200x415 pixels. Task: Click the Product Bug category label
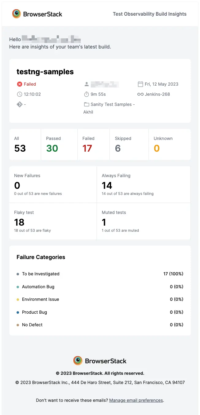[x=34, y=312]
